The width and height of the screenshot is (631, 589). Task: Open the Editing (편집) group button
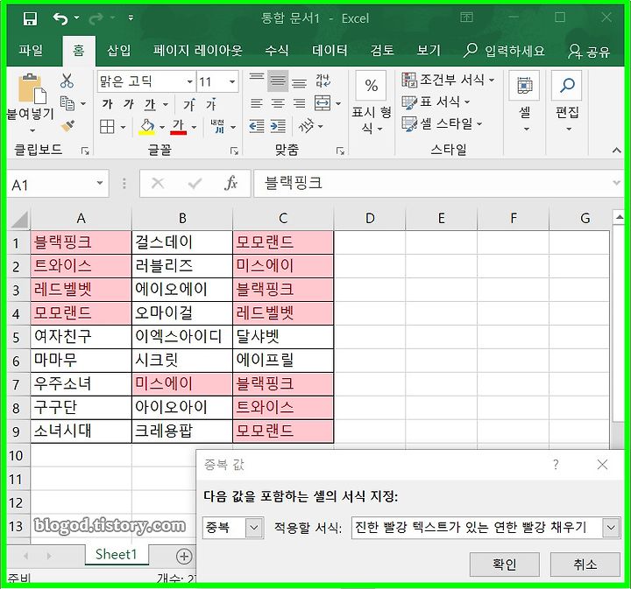[567, 103]
